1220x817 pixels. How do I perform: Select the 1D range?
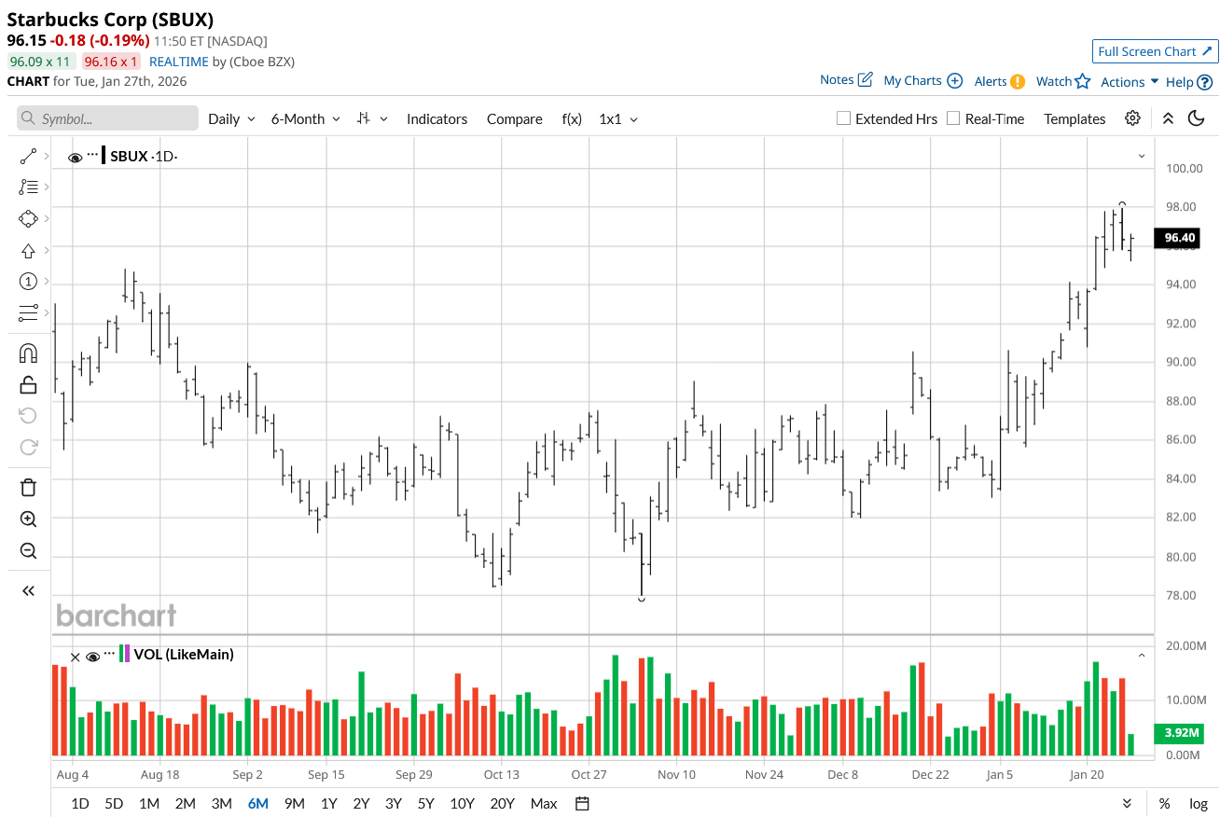(x=80, y=804)
